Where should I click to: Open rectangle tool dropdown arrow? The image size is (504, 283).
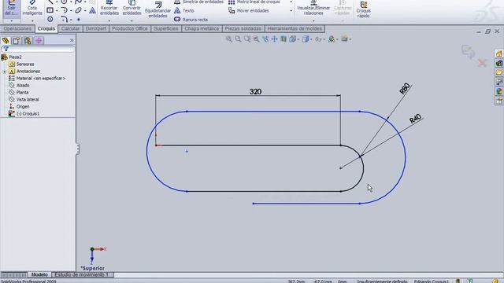(57, 10)
